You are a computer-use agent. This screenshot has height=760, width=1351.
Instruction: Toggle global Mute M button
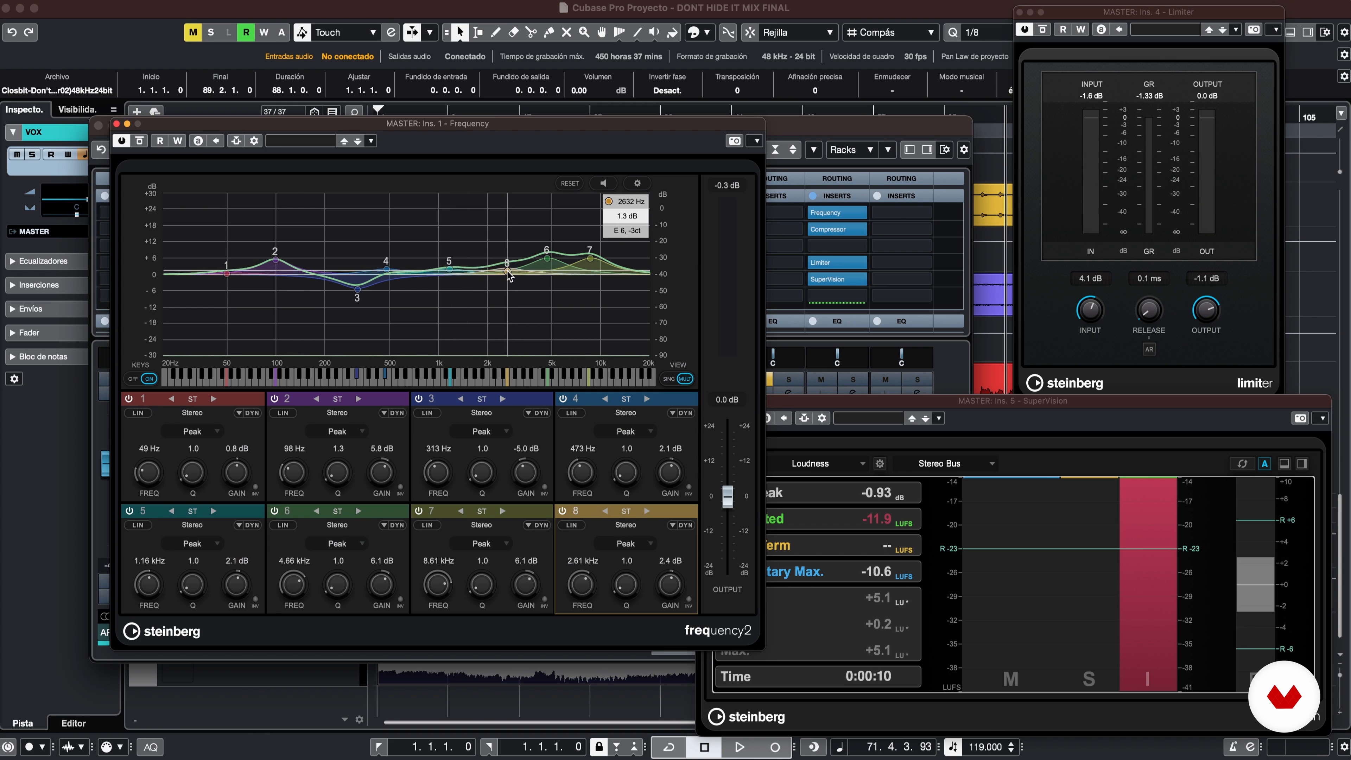193,32
